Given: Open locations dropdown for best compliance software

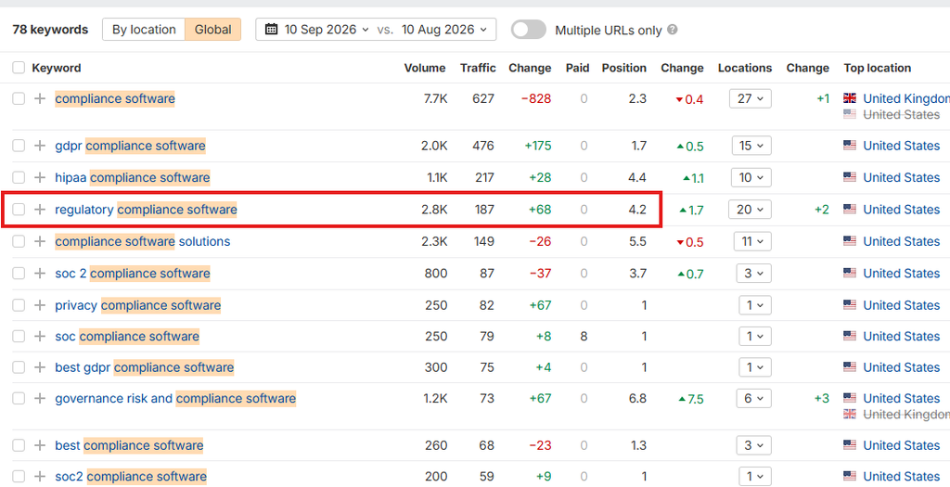Looking at the screenshot, I should (753, 445).
